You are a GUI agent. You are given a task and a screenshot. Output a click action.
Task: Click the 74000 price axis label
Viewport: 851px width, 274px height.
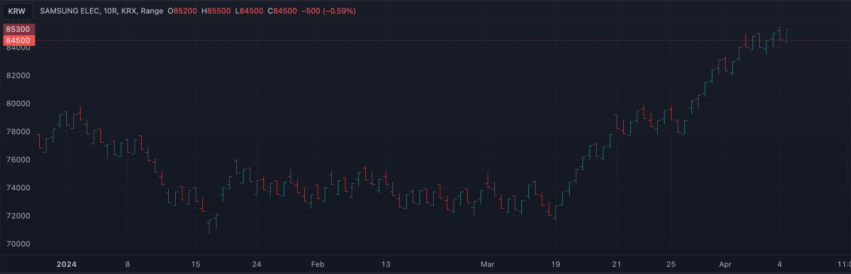click(x=18, y=188)
